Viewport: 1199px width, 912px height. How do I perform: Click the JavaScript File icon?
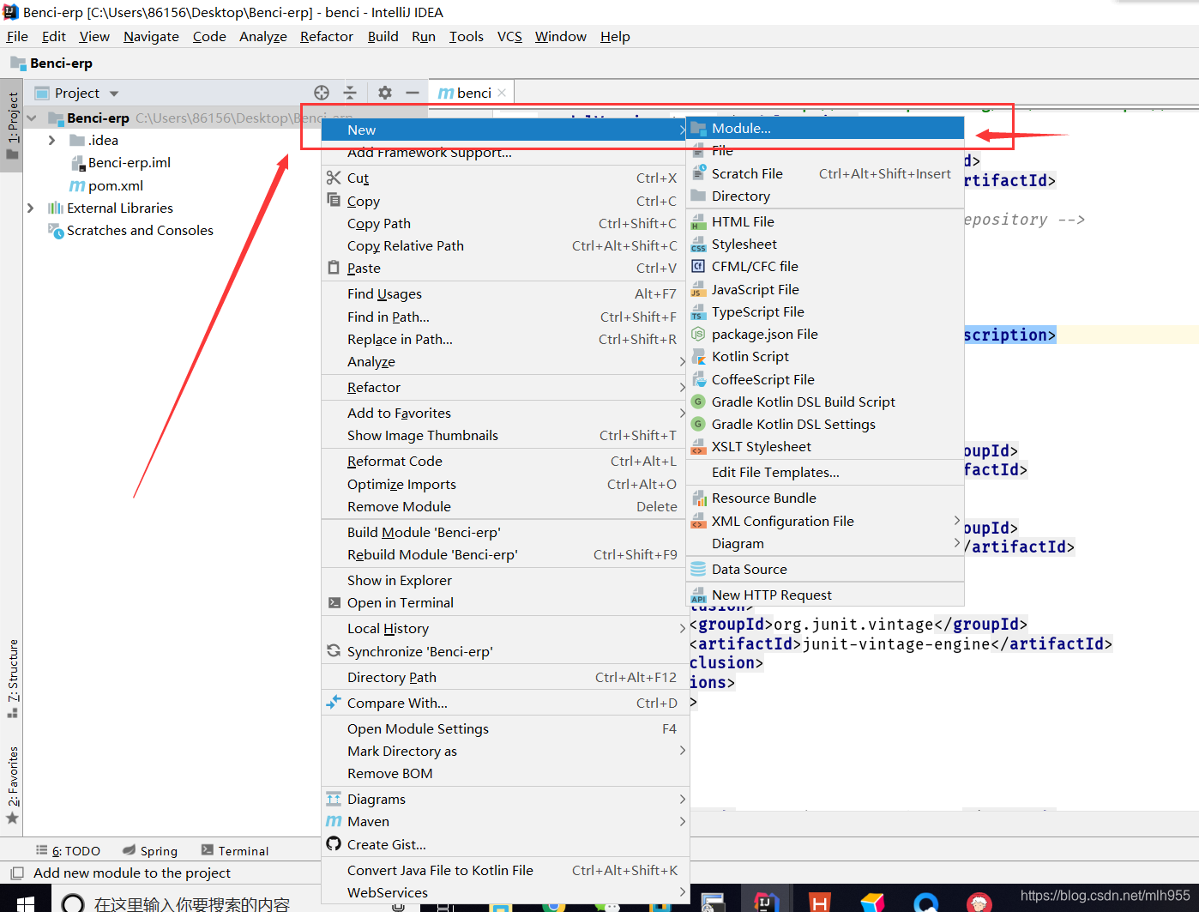tap(698, 289)
